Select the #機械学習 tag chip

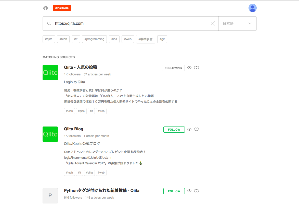point(146,39)
